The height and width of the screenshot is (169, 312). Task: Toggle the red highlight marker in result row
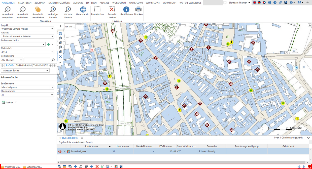click(60, 151)
